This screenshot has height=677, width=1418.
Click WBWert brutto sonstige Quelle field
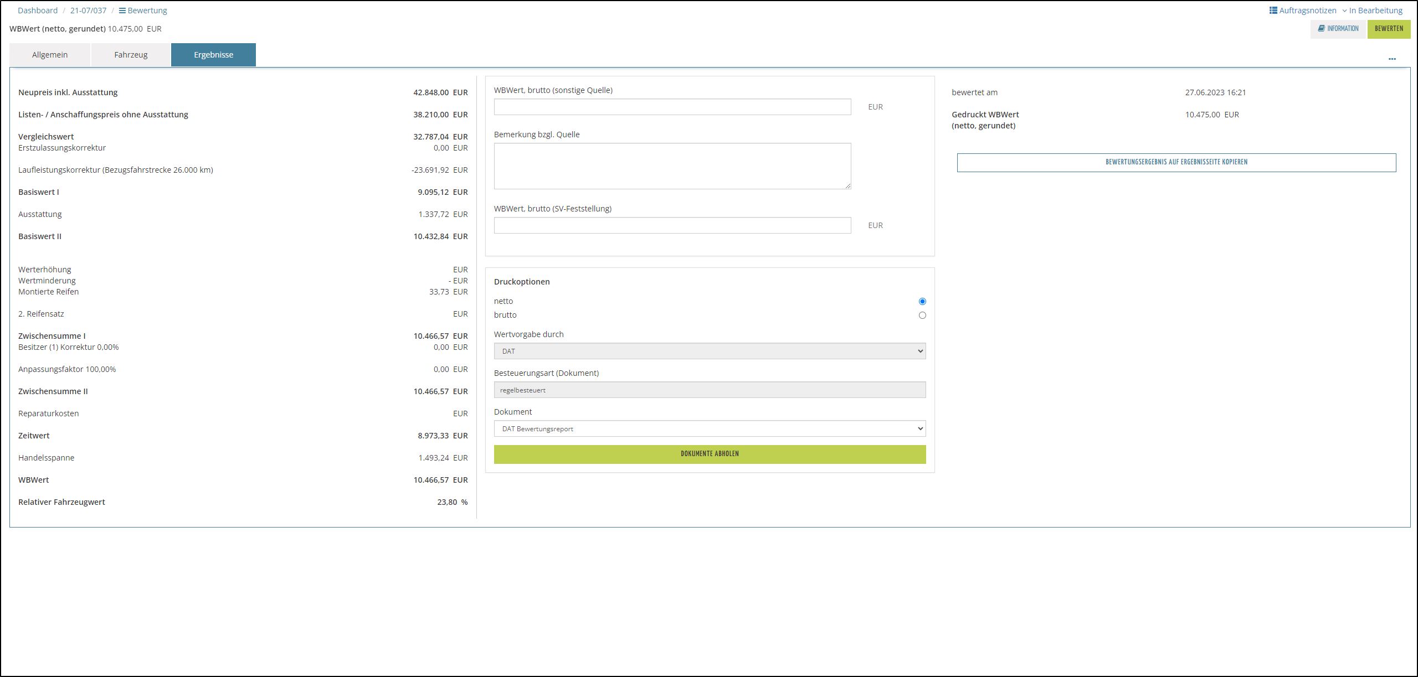click(672, 107)
